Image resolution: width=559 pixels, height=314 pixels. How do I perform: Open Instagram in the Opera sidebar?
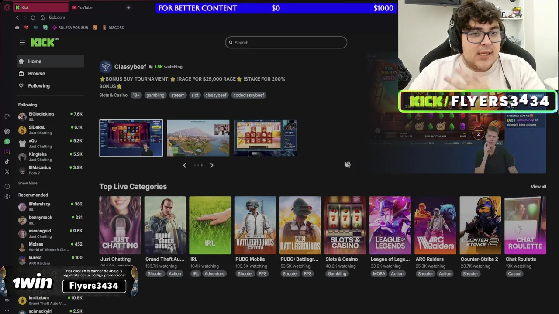click(7, 151)
